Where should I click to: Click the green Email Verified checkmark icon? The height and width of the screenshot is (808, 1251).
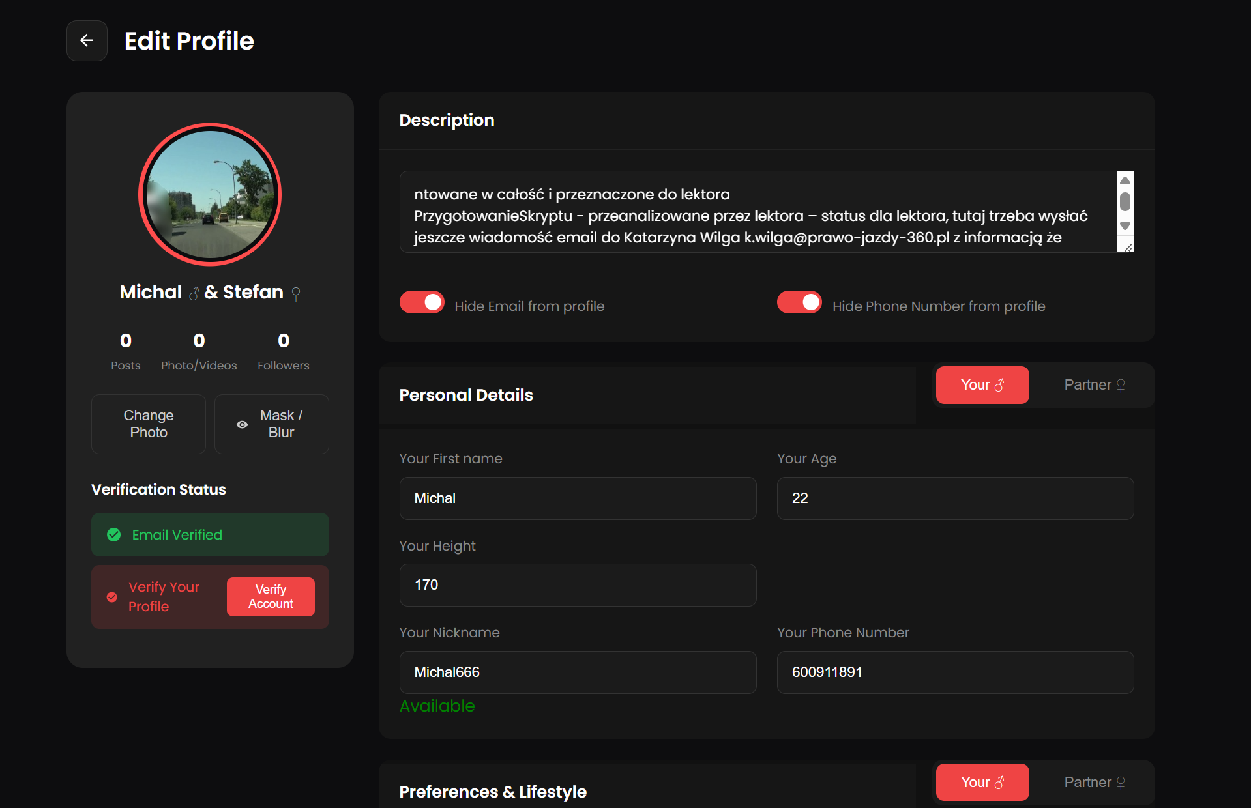114,535
